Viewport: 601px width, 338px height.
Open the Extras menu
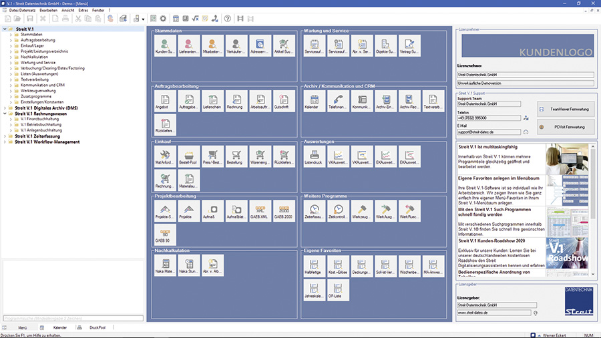click(x=83, y=10)
